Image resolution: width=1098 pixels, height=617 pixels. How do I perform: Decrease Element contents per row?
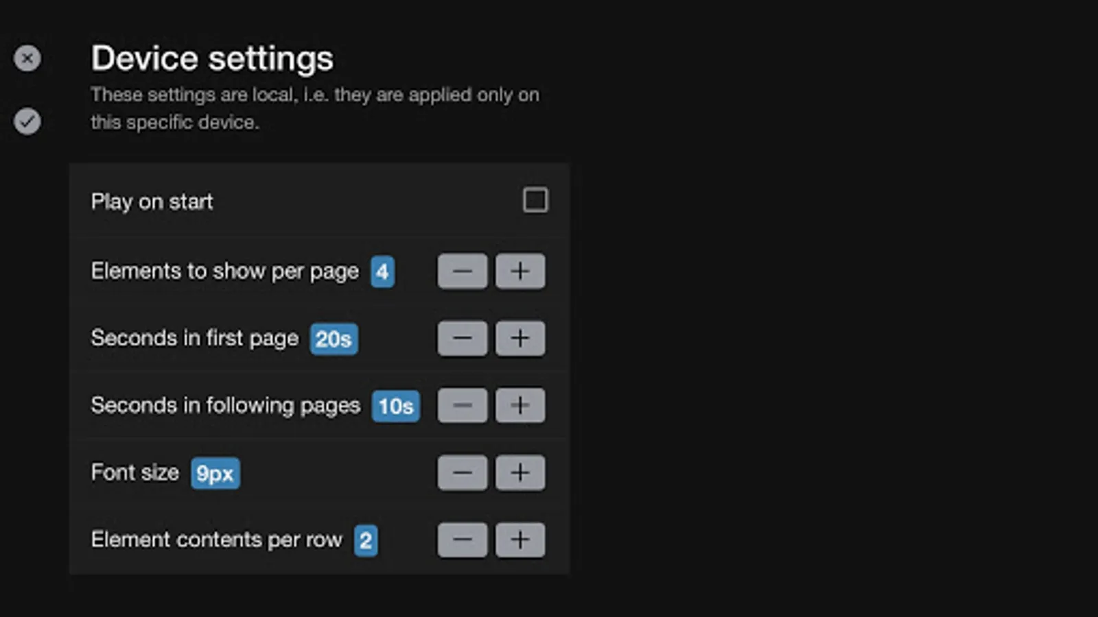(x=463, y=540)
